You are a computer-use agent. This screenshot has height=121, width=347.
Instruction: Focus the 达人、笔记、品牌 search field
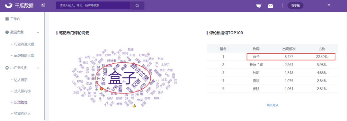[93, 5]
